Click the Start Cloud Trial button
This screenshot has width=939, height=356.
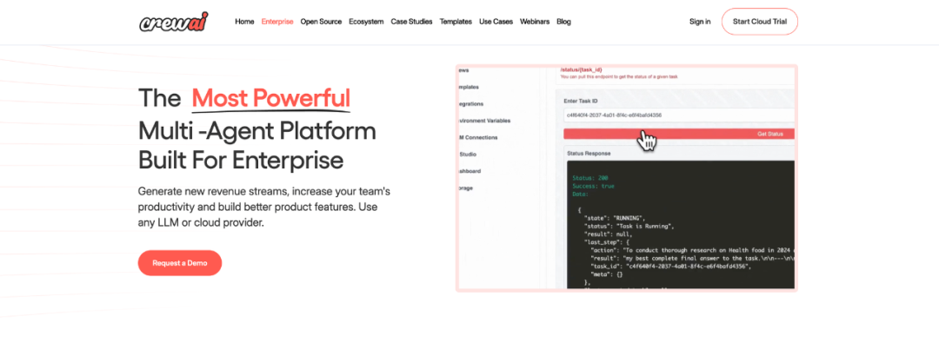tap(759, 22)
